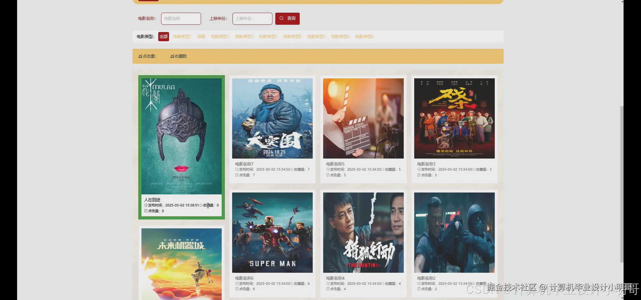The height and width of the screenshot is (300, 641).
Task: Filter by 电影类型4
Action: click(364, 37)
